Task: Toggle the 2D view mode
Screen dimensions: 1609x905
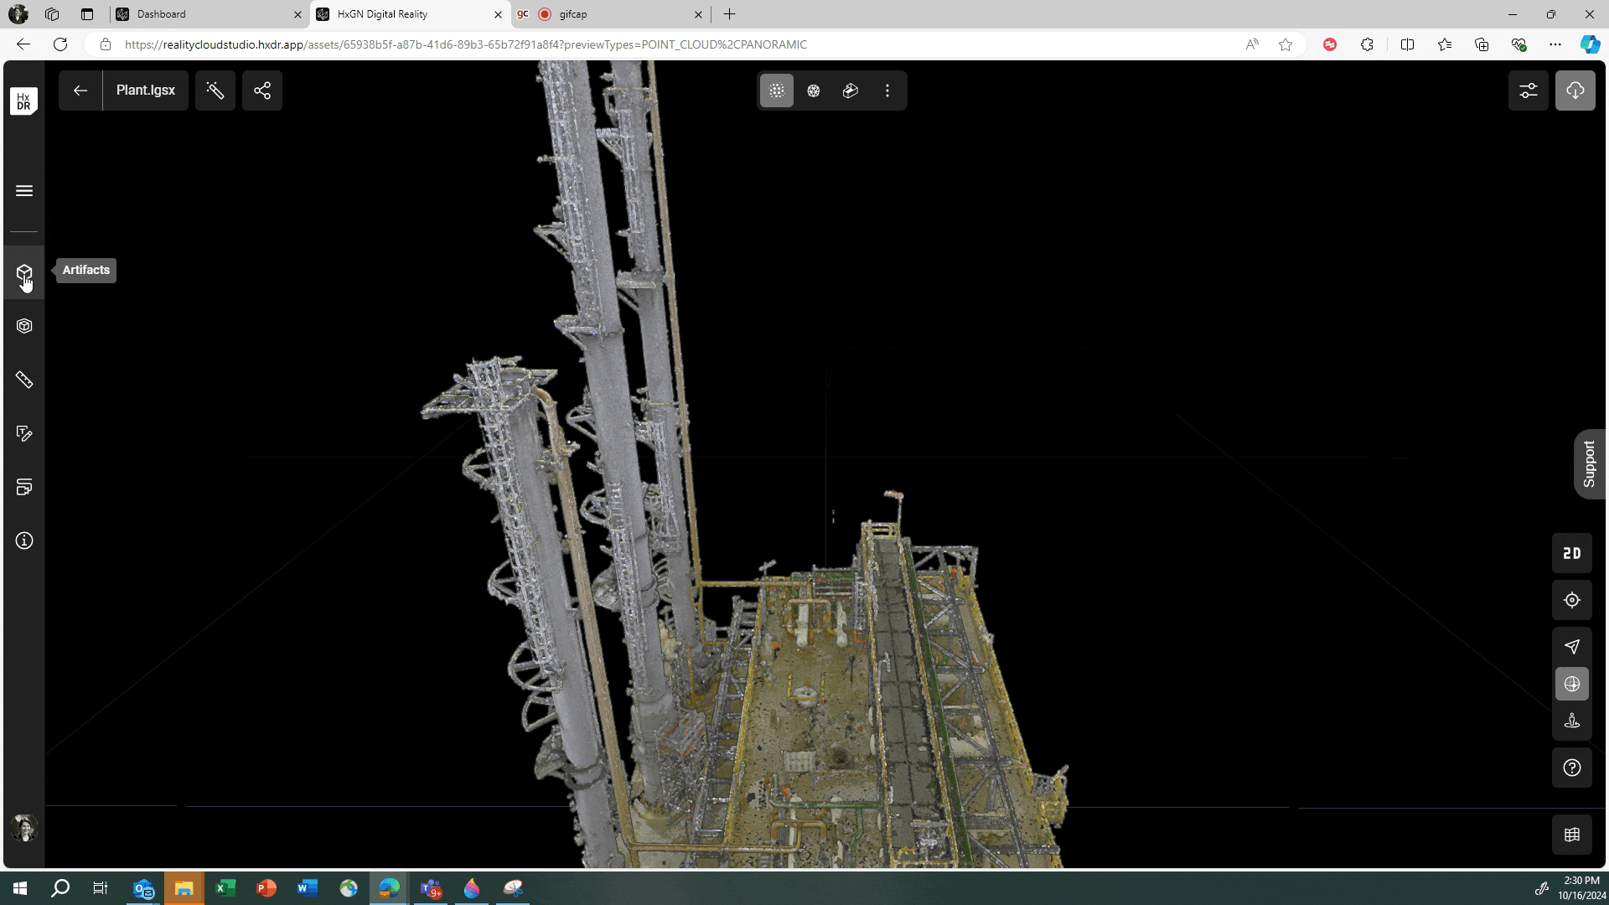Action: (x=1572, y=554)
